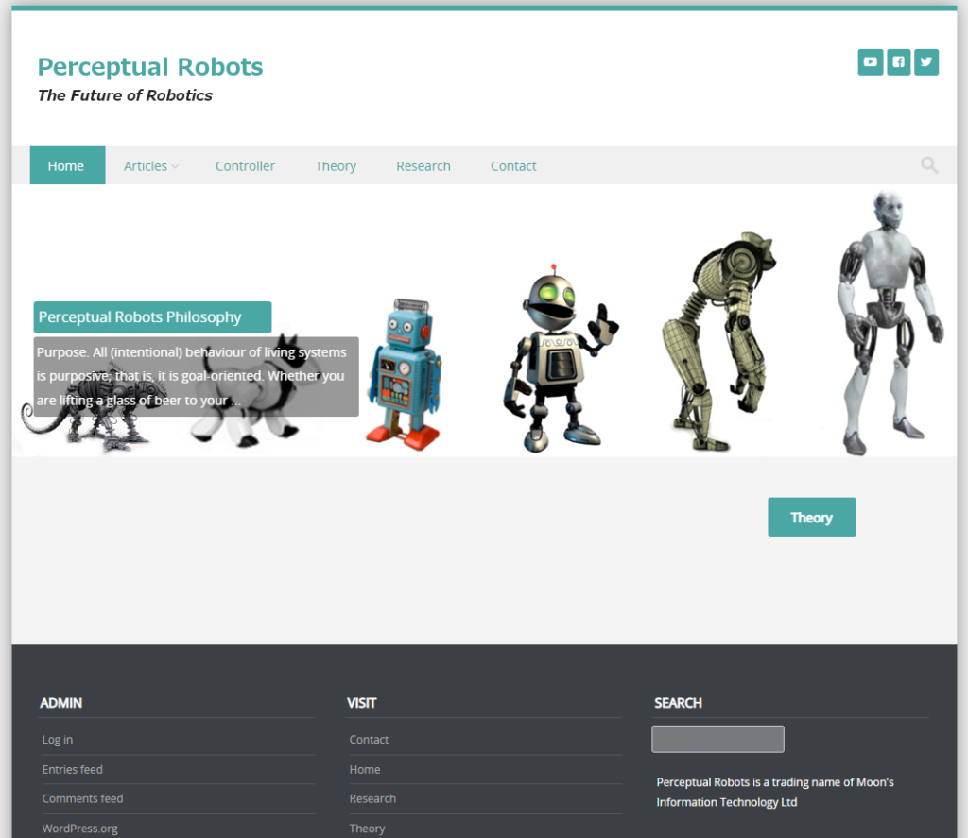Viewport: 968px width, 838px height.
Task: Open the Controller menu item
Action: (x=245, y=166)
